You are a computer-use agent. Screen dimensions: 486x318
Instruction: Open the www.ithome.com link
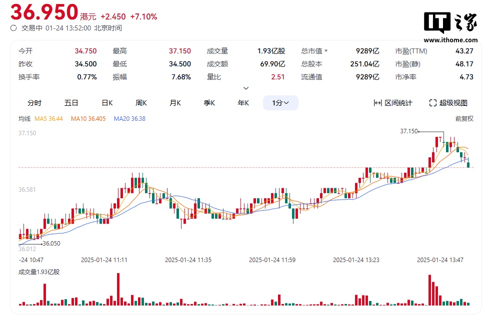(x=450, y=40)
